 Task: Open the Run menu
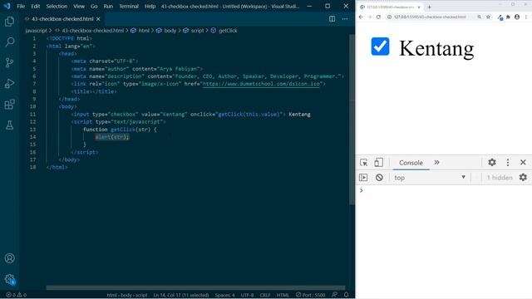108,6
